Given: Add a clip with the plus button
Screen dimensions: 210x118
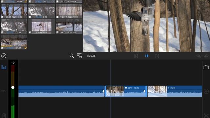Looking at the screenshot, I should (x=206, y=91).
